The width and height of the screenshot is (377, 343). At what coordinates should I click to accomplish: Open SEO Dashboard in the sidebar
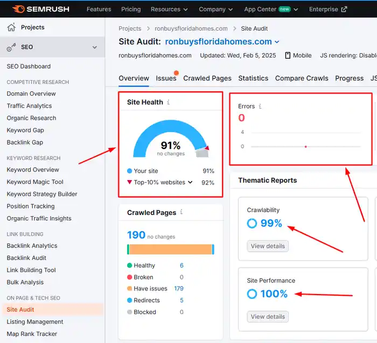tap(29, 66)
